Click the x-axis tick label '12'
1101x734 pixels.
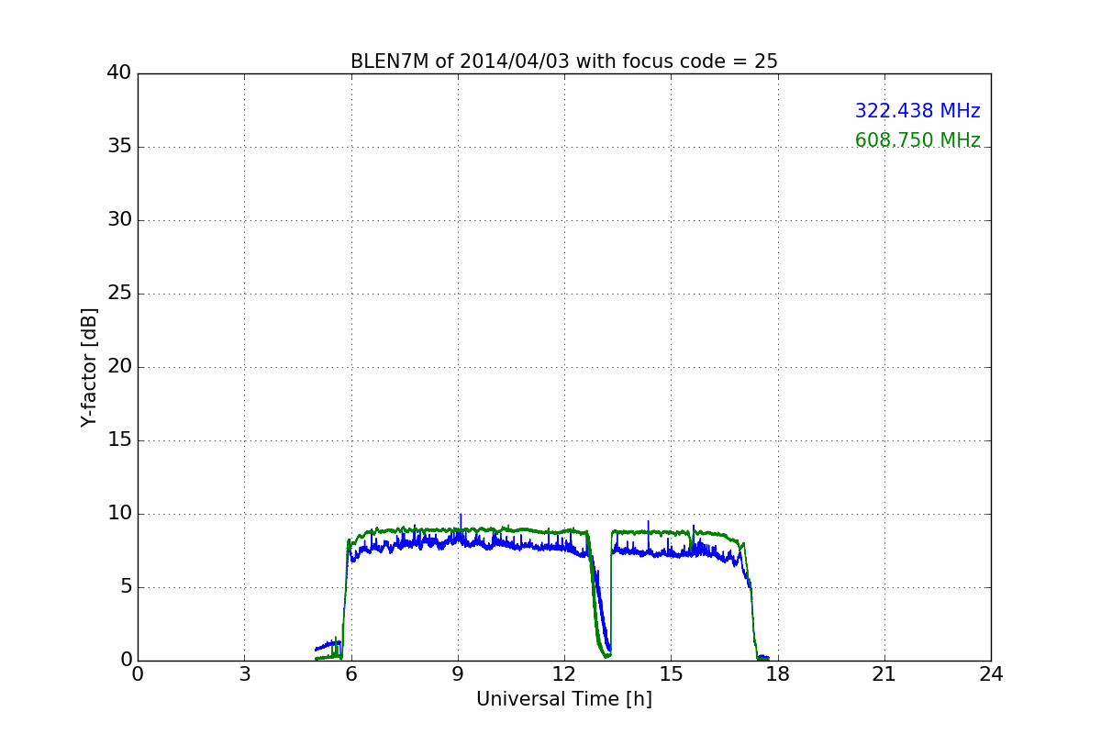pyautogui.click(x=564, y=674)
